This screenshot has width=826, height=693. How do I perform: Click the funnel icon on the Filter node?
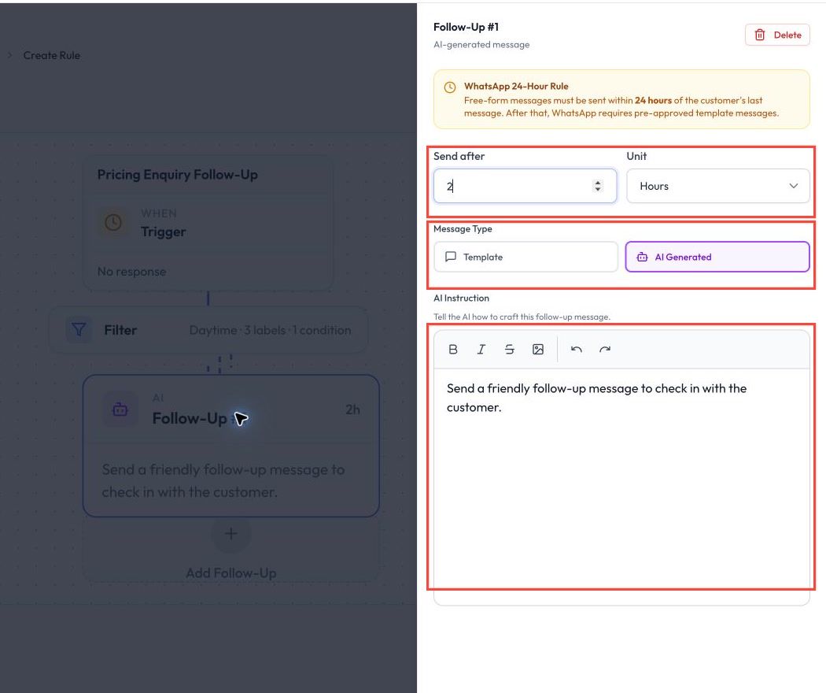coord(79,330)
